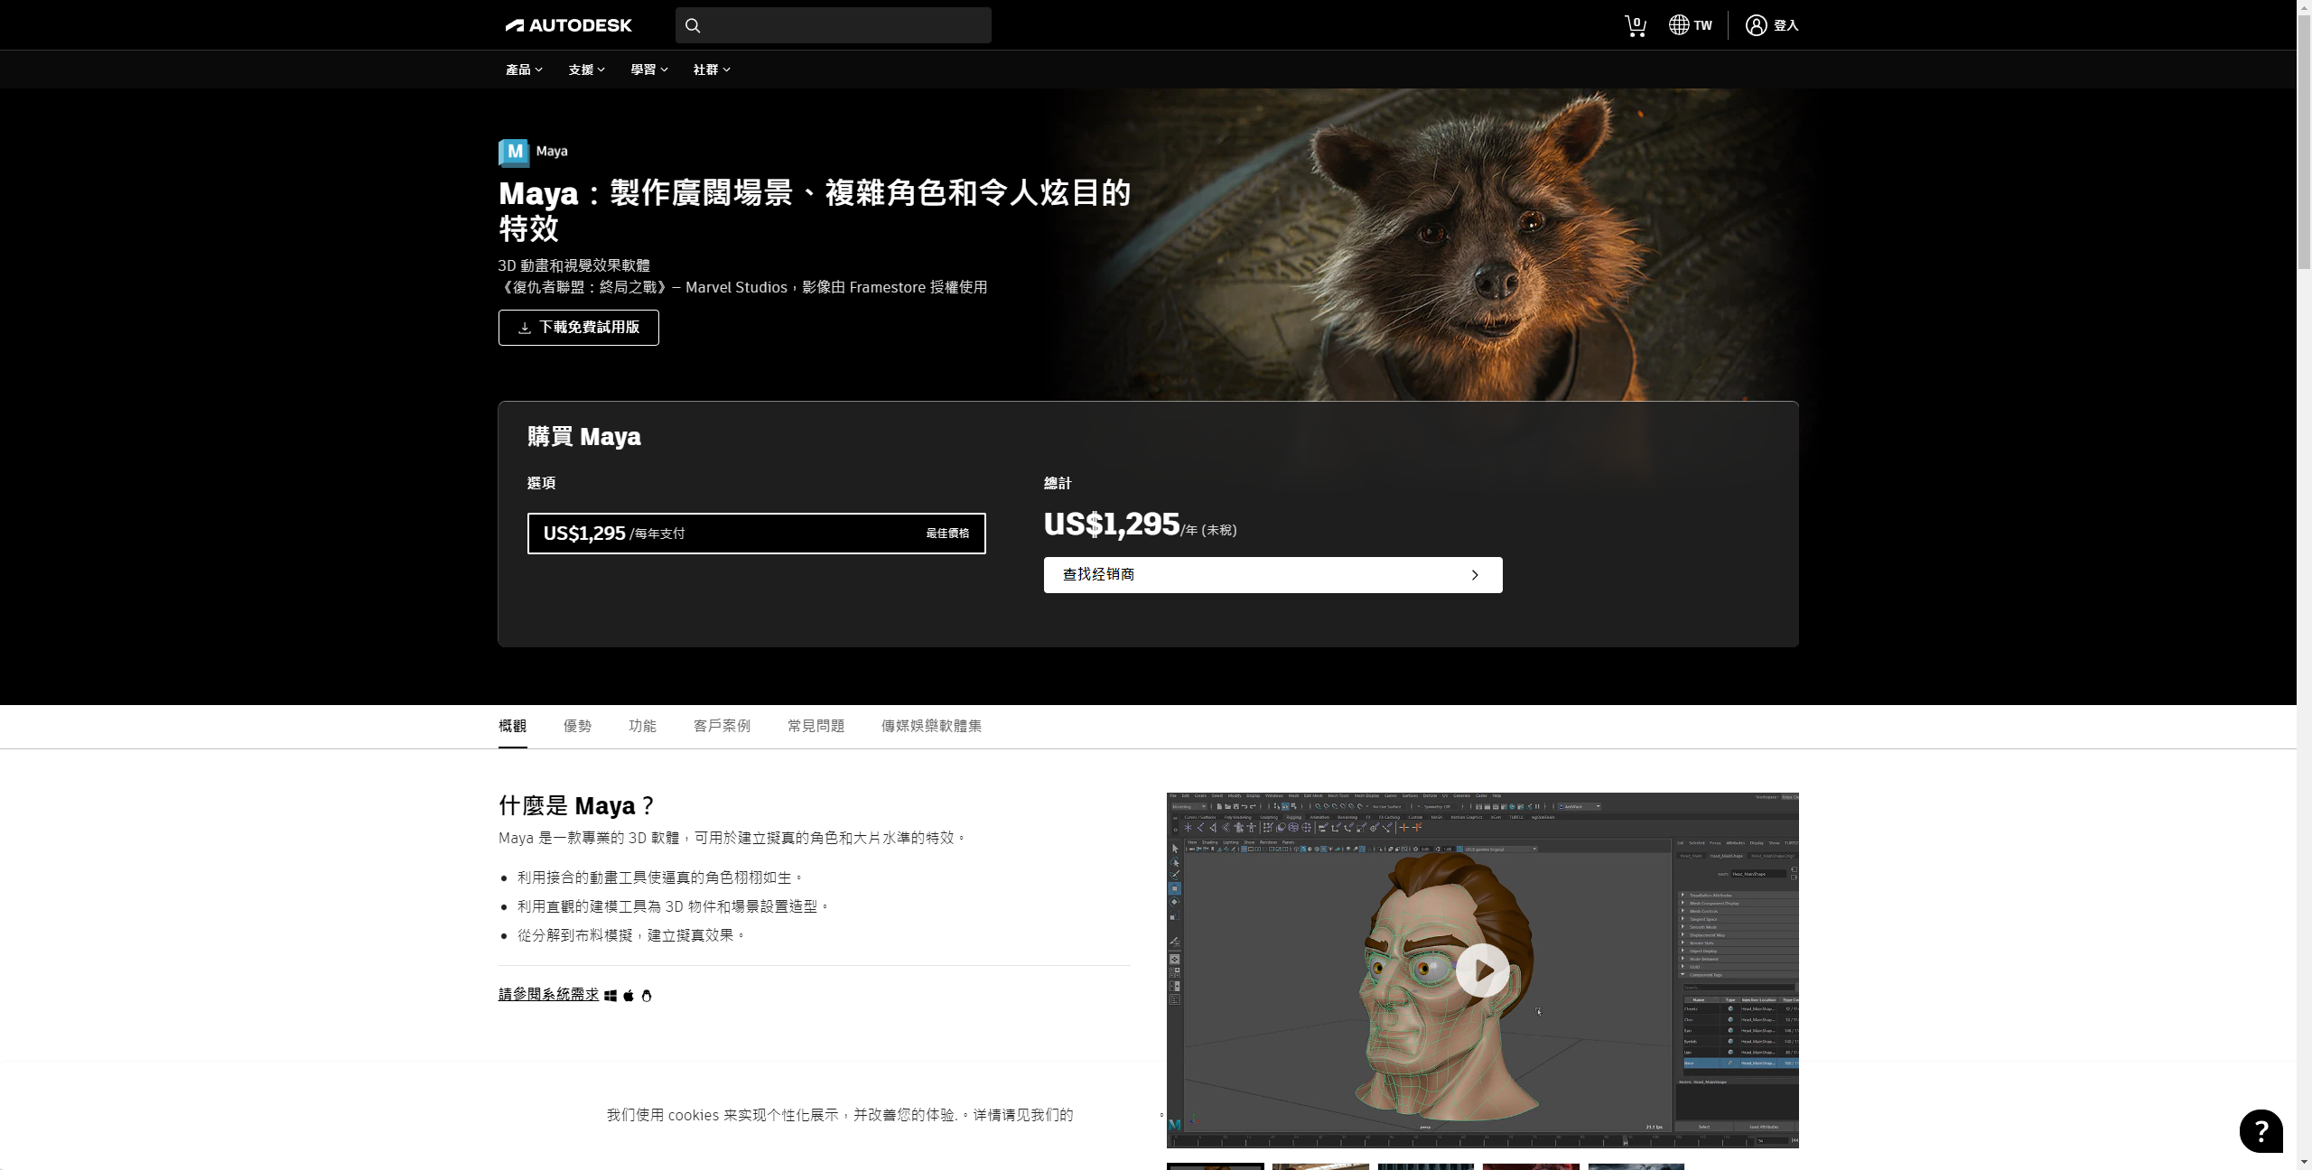
Task: Click the 下載免費試用版 button
Action: (578, 328)
